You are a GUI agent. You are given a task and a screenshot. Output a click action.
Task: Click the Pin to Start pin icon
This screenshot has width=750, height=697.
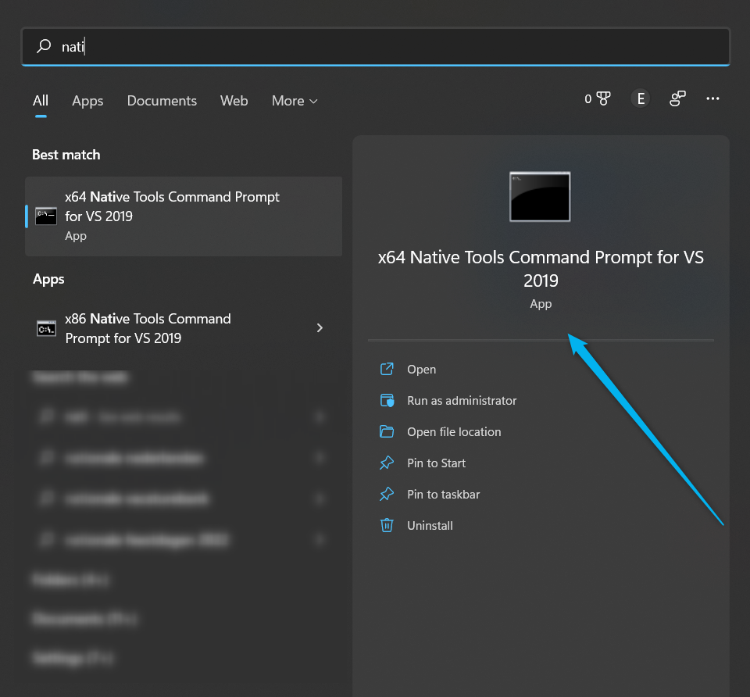tap(387, 463)
